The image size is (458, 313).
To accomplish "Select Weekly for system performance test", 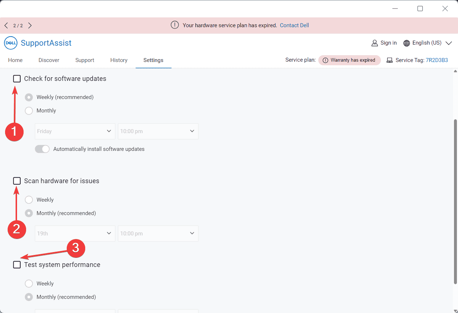I will (x=29, y=284).
